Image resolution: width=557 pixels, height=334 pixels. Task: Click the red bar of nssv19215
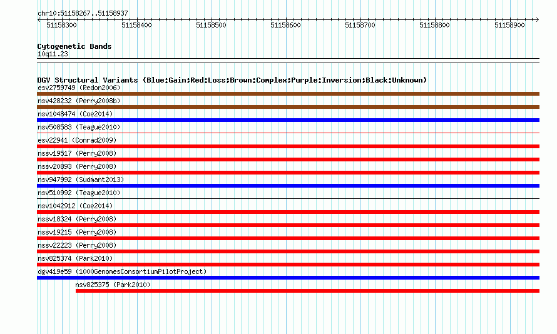pyautogui.click(x=288, y=238)
